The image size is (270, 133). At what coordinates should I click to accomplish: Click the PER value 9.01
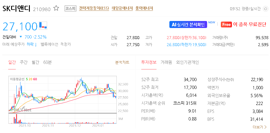pos(192,111)
